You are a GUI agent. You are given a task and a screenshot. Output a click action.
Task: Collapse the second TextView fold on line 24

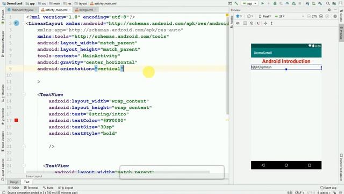point(24,165)
